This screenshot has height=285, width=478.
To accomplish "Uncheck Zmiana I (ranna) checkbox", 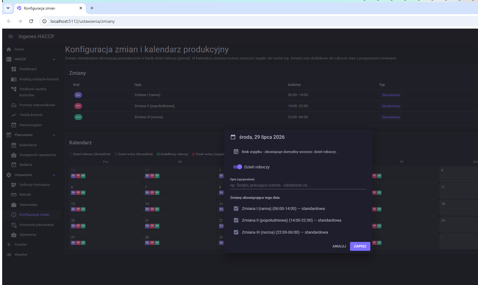I will 236,208.
